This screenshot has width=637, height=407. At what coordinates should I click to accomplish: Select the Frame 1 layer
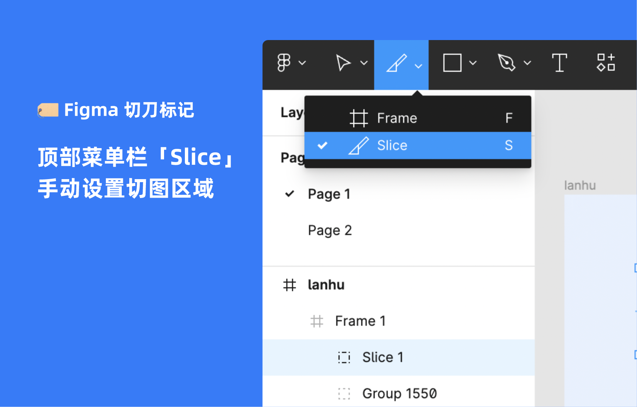pos(360,321)
